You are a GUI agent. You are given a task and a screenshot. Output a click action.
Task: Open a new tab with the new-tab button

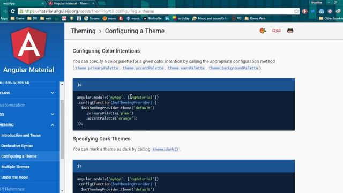(101, 3)
